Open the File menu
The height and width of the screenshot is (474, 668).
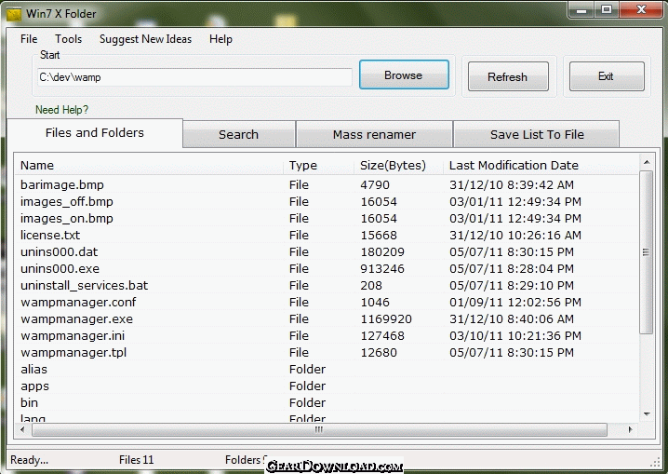coord(29,39)
